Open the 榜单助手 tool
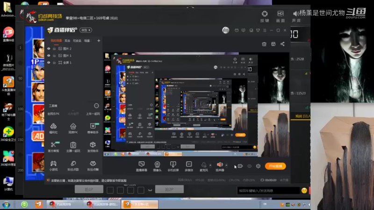Screen dimensions: 374x210 pos(93,128)
